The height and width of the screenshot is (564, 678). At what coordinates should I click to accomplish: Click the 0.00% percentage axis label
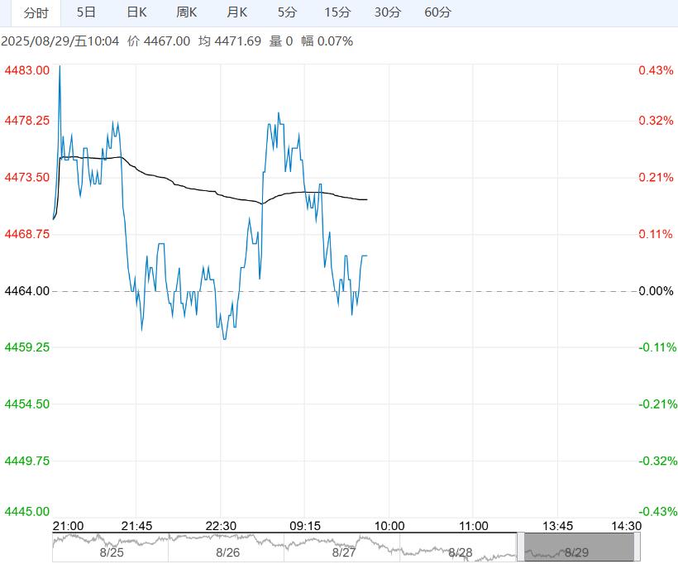pyautogui.click(x=656, y=290)
